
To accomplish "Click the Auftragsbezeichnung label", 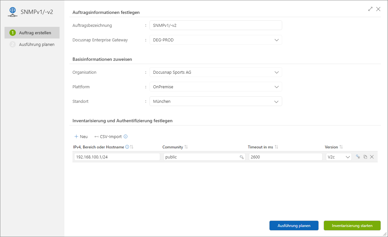I will [x=92, y=25].
